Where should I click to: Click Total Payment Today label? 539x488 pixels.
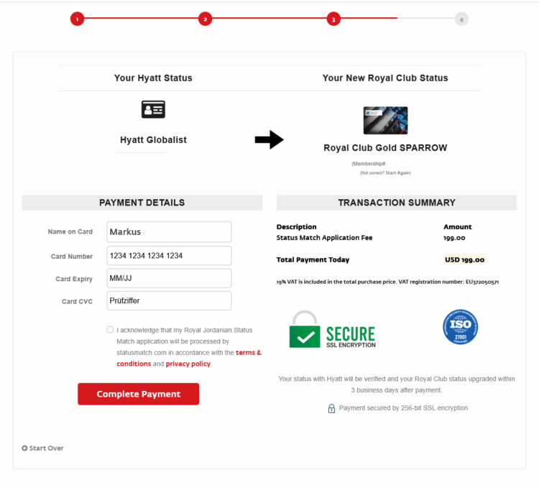point(313,259)
